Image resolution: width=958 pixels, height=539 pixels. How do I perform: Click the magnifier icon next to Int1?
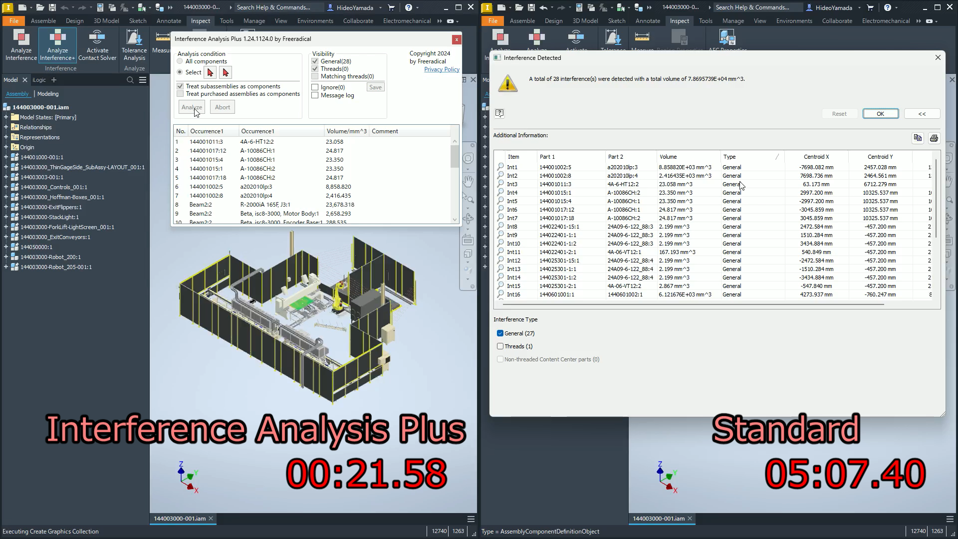[500, 167]
